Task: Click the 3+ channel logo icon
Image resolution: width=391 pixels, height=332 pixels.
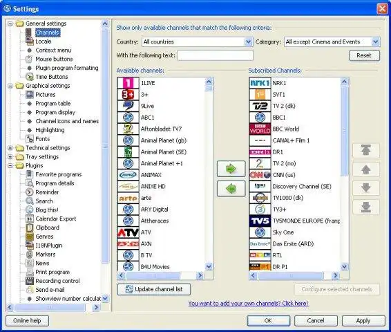Action: click(128, 95)
